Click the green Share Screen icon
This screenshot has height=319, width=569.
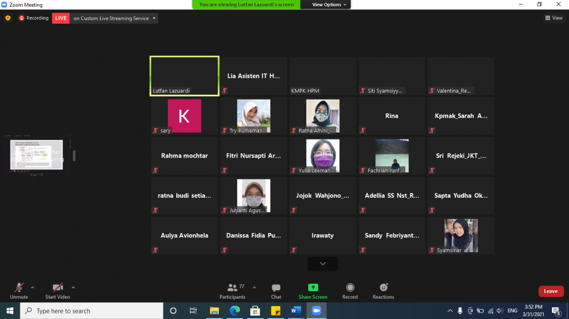(x=313, y=288)
